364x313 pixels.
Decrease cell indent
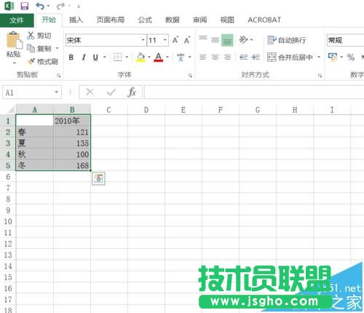pyautogui.click(x=244, y=58)
